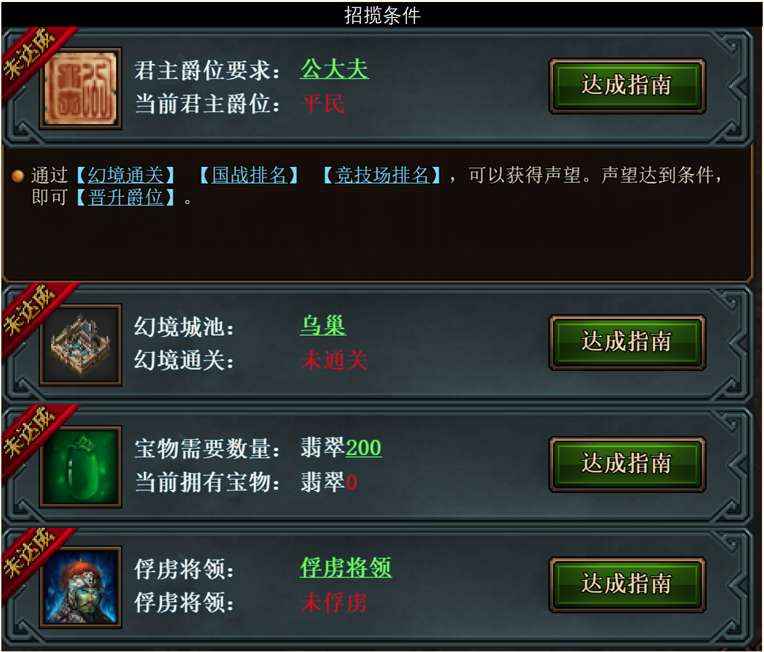Click the green jade treasure icon

[x=80, y=467]
